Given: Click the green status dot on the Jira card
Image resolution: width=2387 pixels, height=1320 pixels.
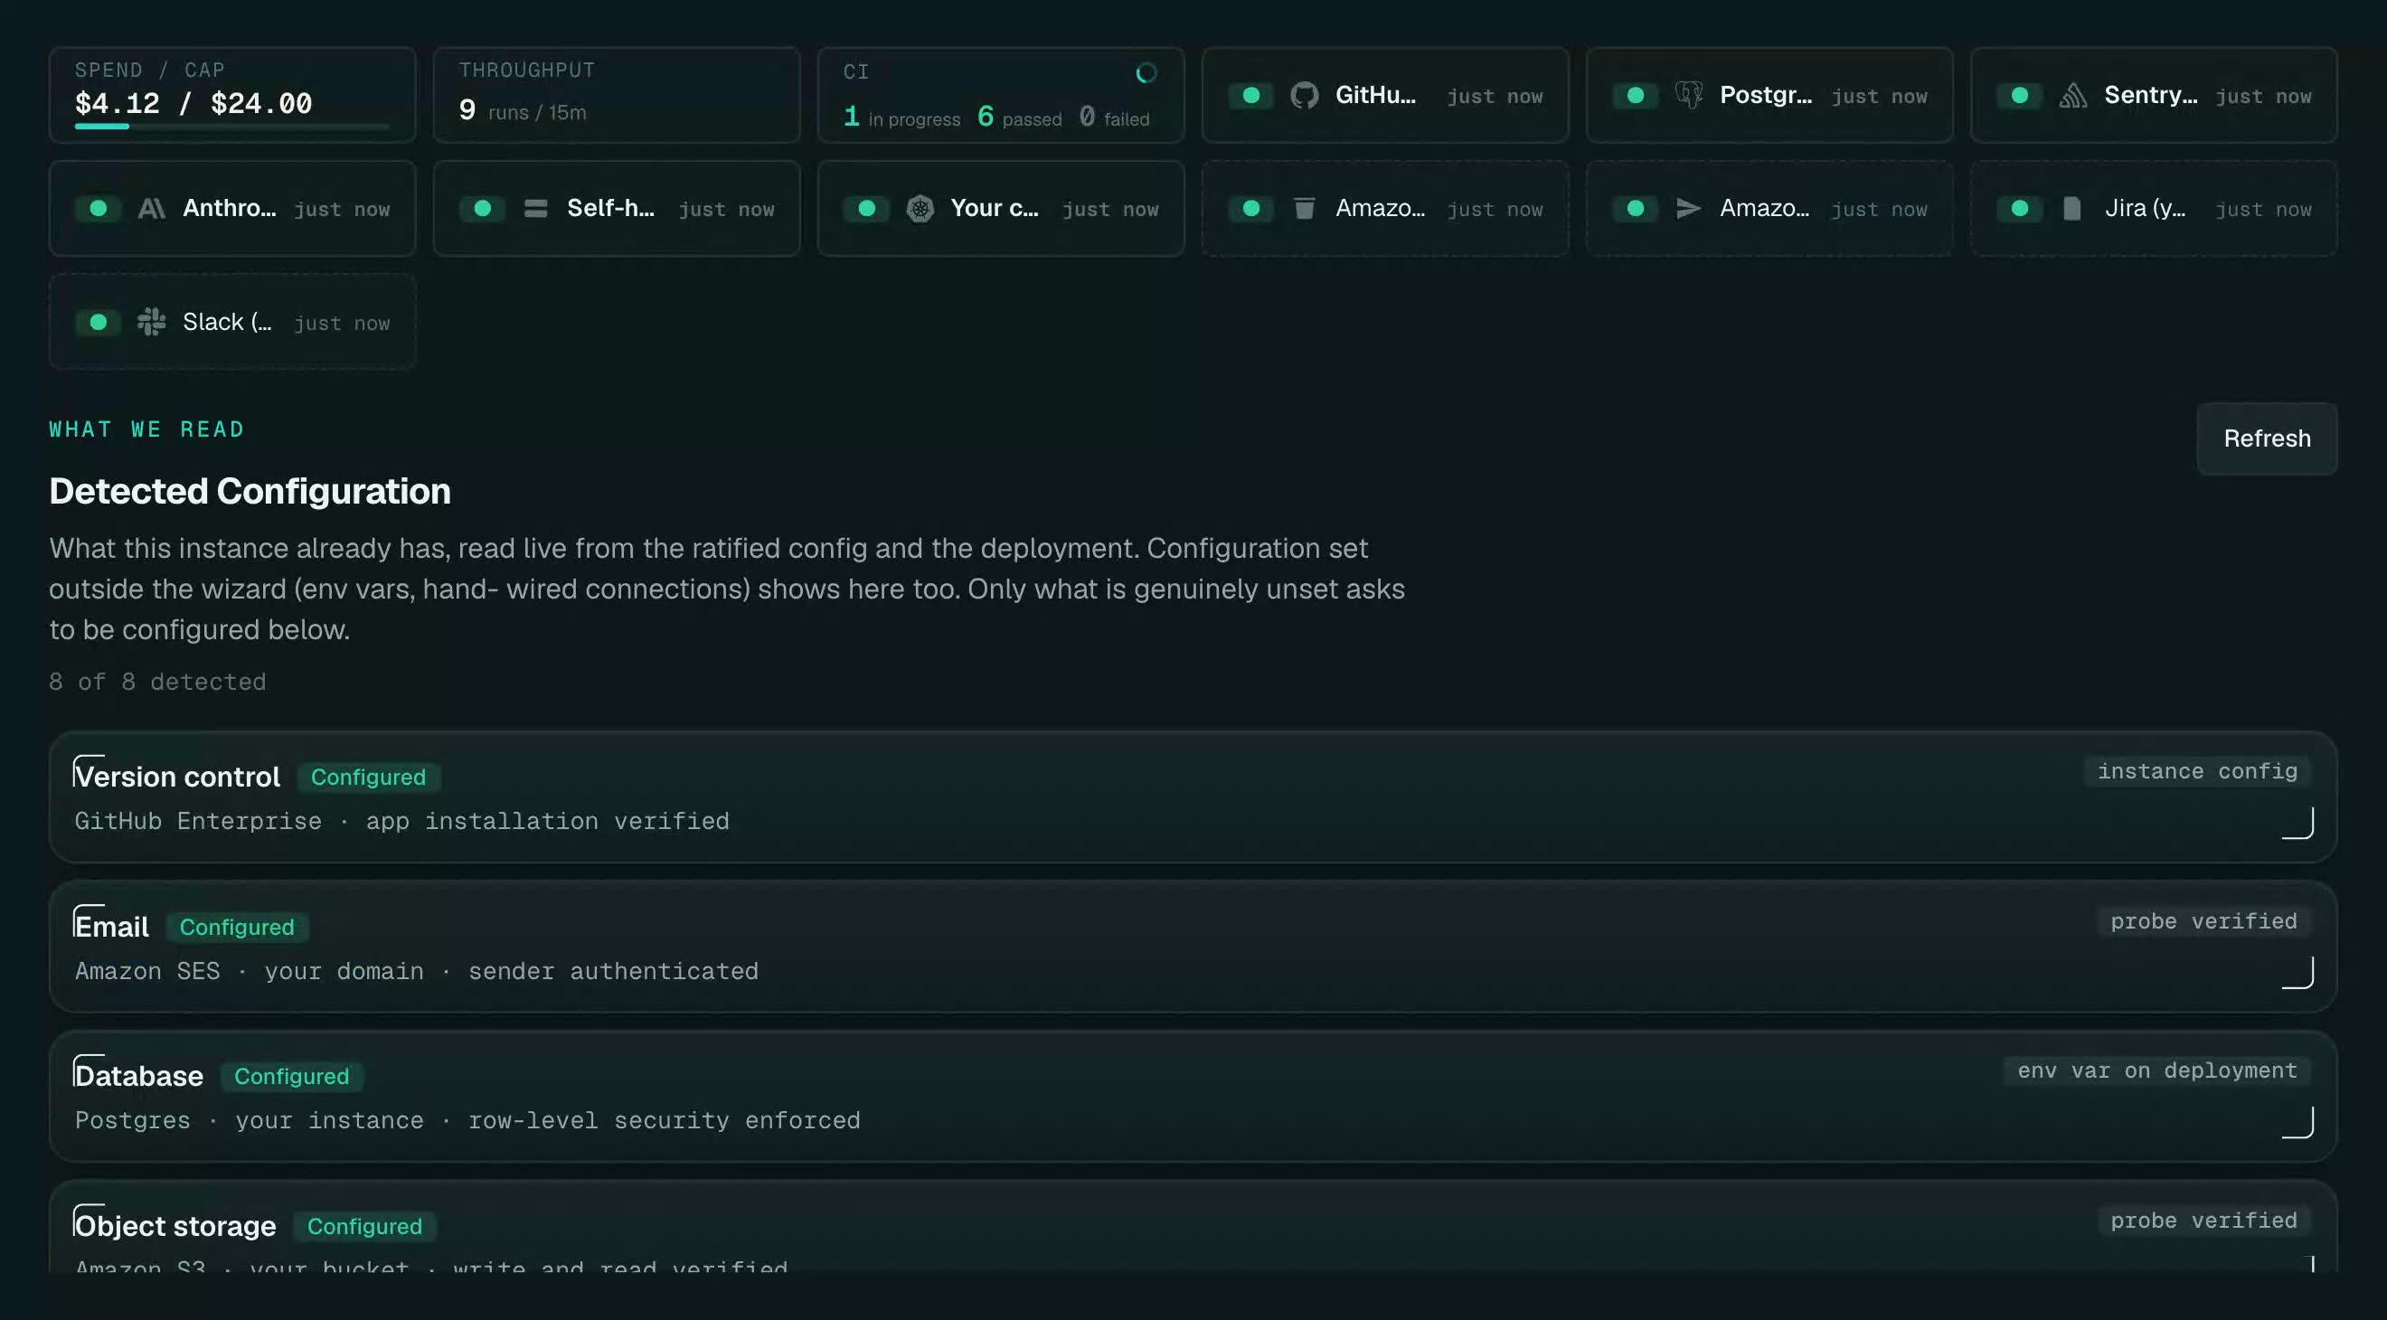Looking at the screenshot, I should (2020, 209).
